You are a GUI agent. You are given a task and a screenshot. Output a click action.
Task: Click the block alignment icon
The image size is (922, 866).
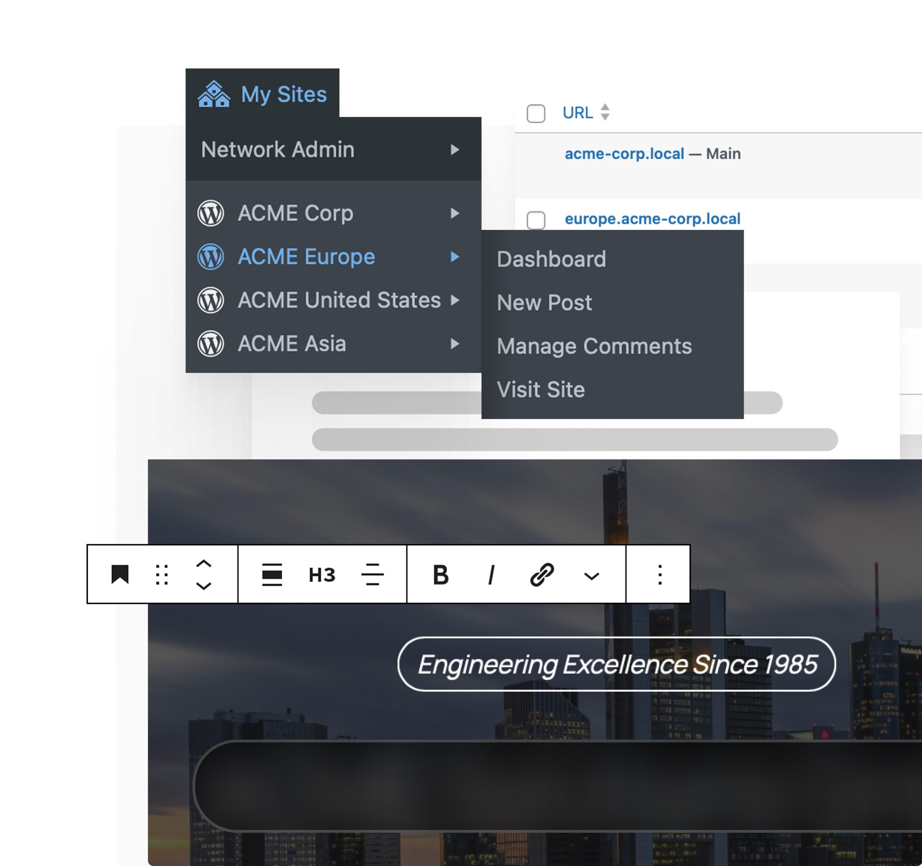(x=272, y=574)
